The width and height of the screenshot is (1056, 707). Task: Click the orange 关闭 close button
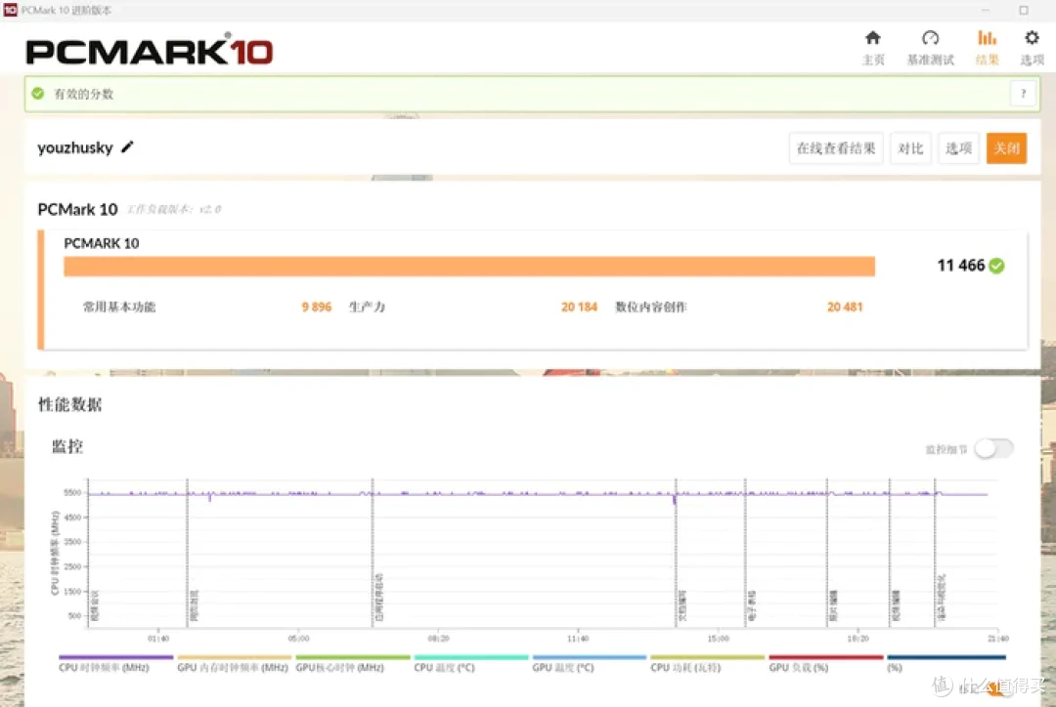1006,148
